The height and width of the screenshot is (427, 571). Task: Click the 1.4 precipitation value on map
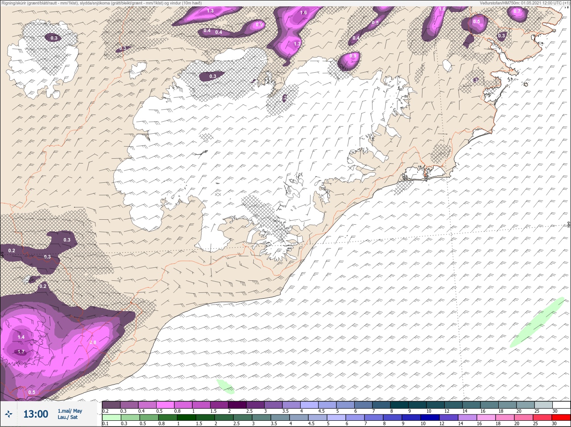(21, 337)
